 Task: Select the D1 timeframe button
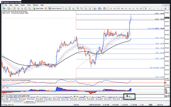coord(134,8)
